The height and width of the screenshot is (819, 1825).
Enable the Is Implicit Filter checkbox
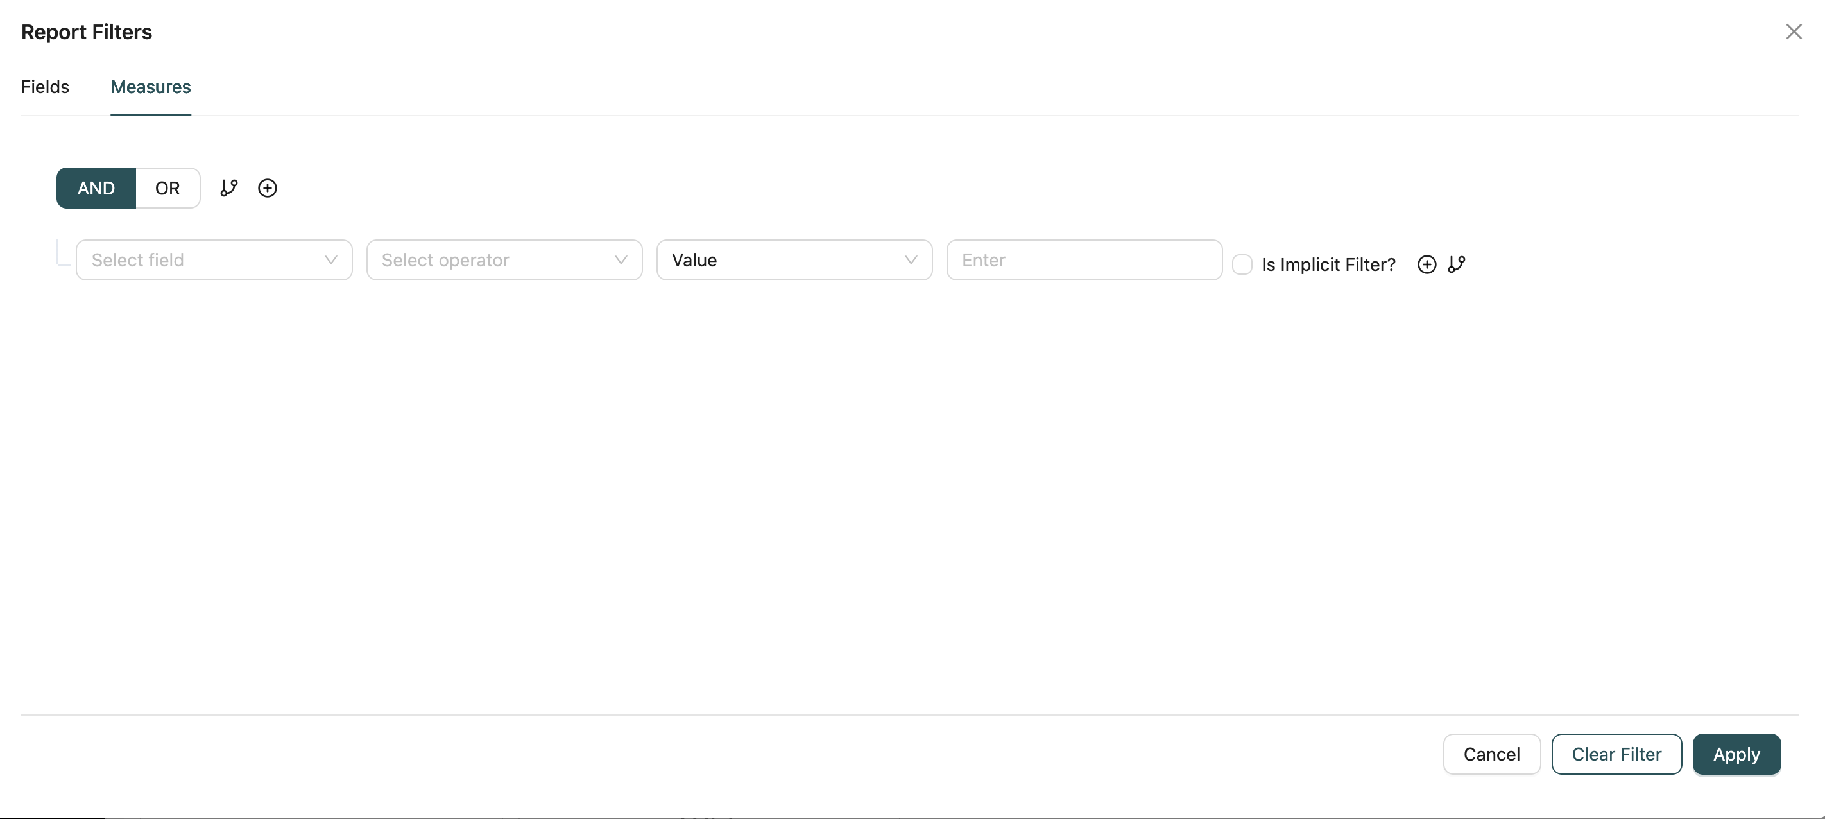point(1241,264)
